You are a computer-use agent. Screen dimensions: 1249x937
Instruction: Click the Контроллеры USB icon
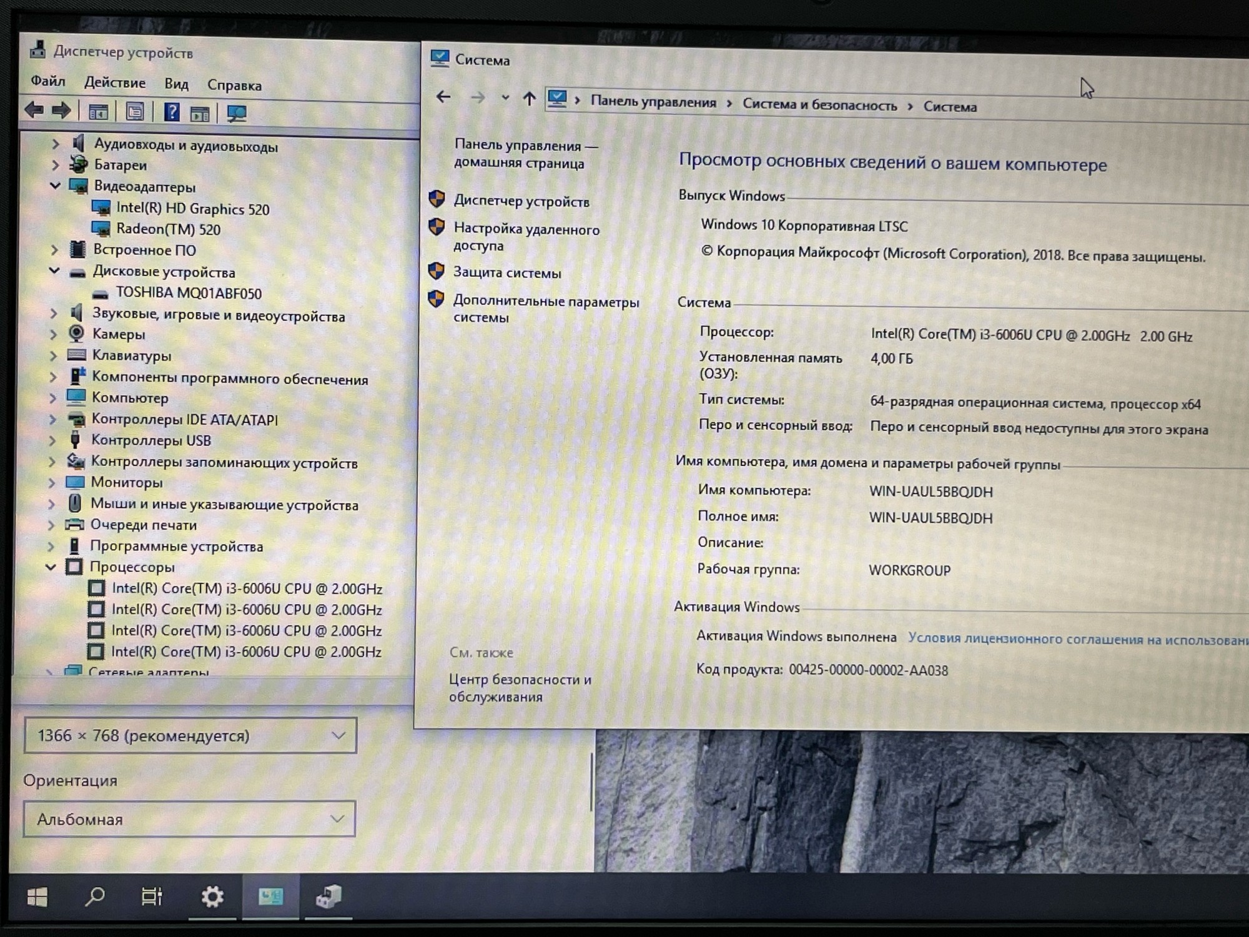[x=75, y=440]
